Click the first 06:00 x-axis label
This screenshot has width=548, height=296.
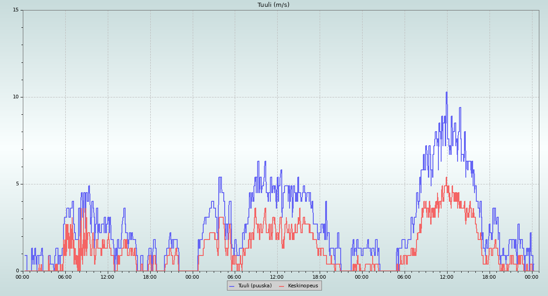coord(65,277)
